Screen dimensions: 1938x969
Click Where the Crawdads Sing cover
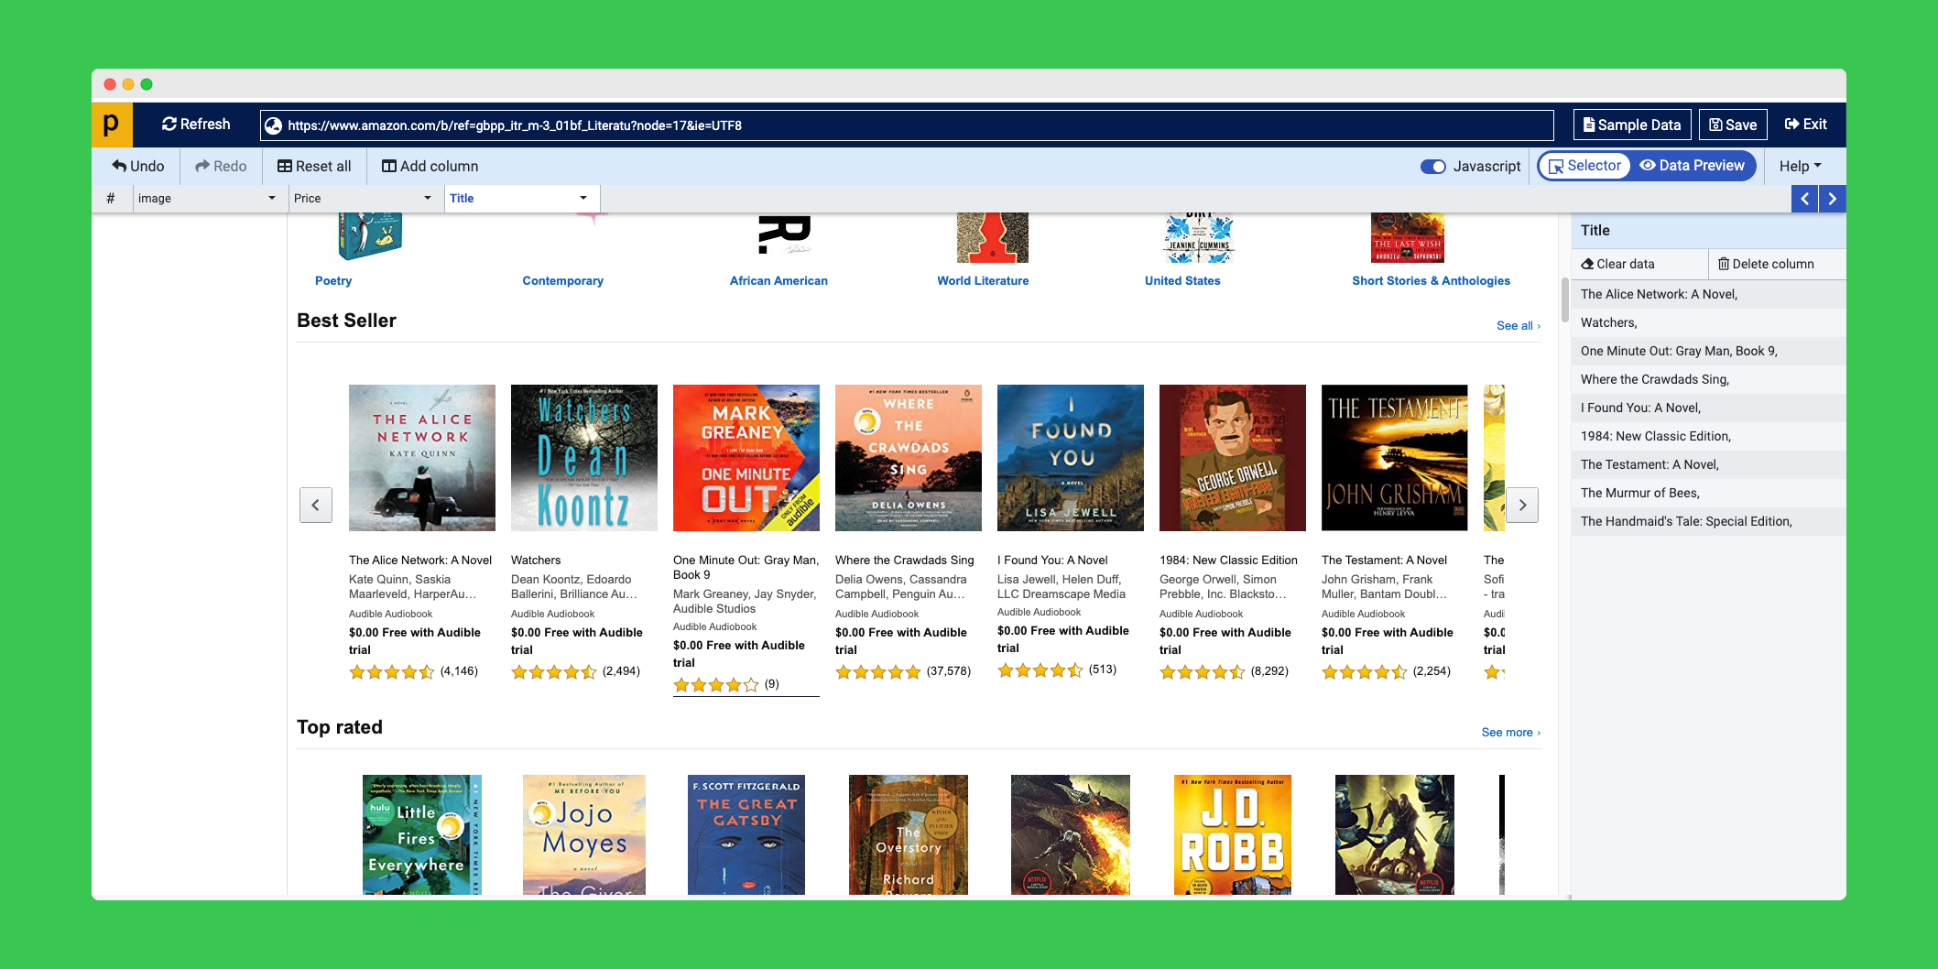point(909,458)
